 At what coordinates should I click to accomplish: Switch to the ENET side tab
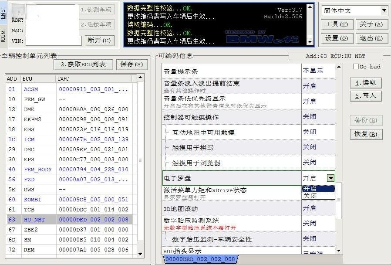coord(3,12)
